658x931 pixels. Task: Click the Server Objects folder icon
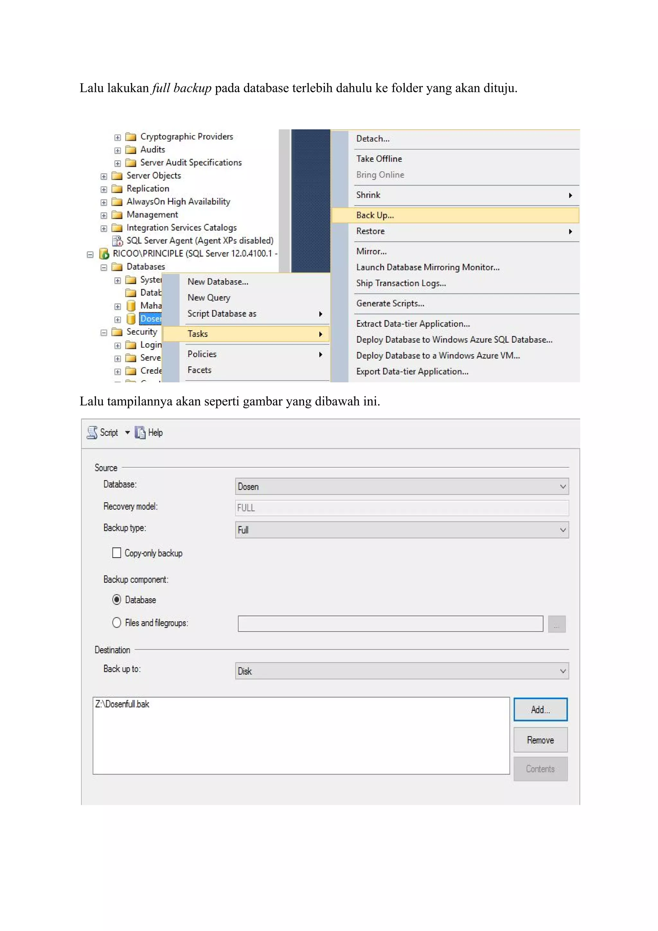117,175
